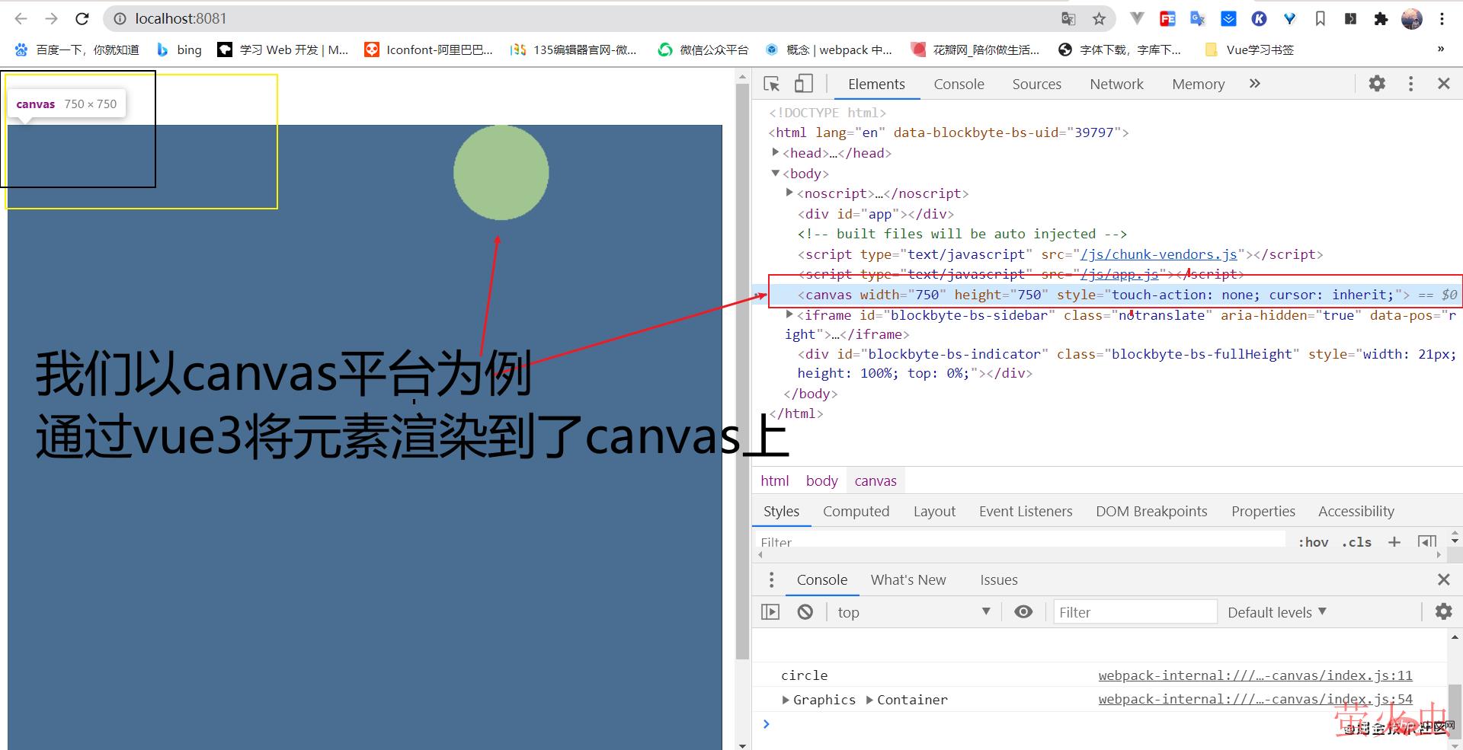Clear console with the ban icon
Image resolution: width=1463 pixels, height=750 pixels.
pos(805,612)
